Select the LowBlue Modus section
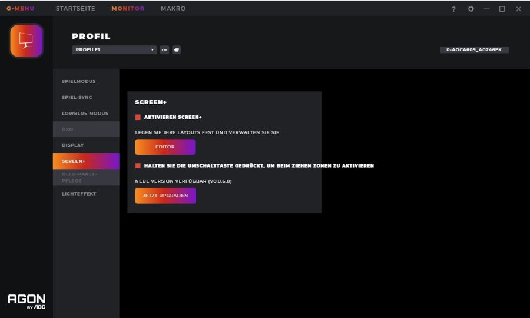 coord(86,114)
